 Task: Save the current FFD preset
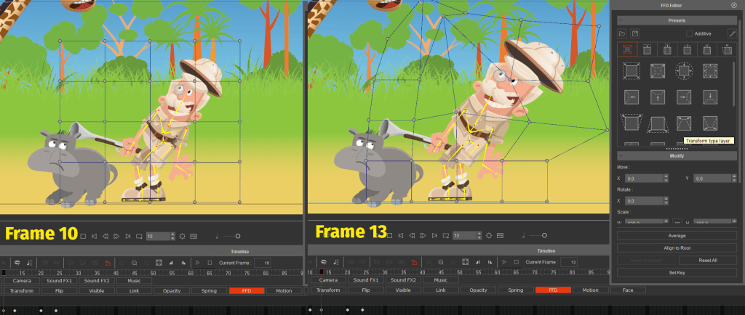[x=634, y=33]
